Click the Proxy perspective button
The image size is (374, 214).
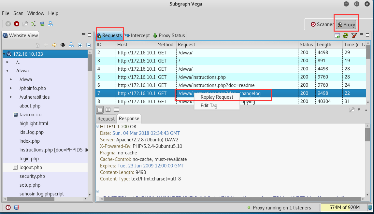[x=346, y=24]
